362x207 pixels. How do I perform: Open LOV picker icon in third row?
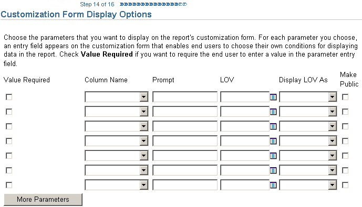(x=273, y=126)
